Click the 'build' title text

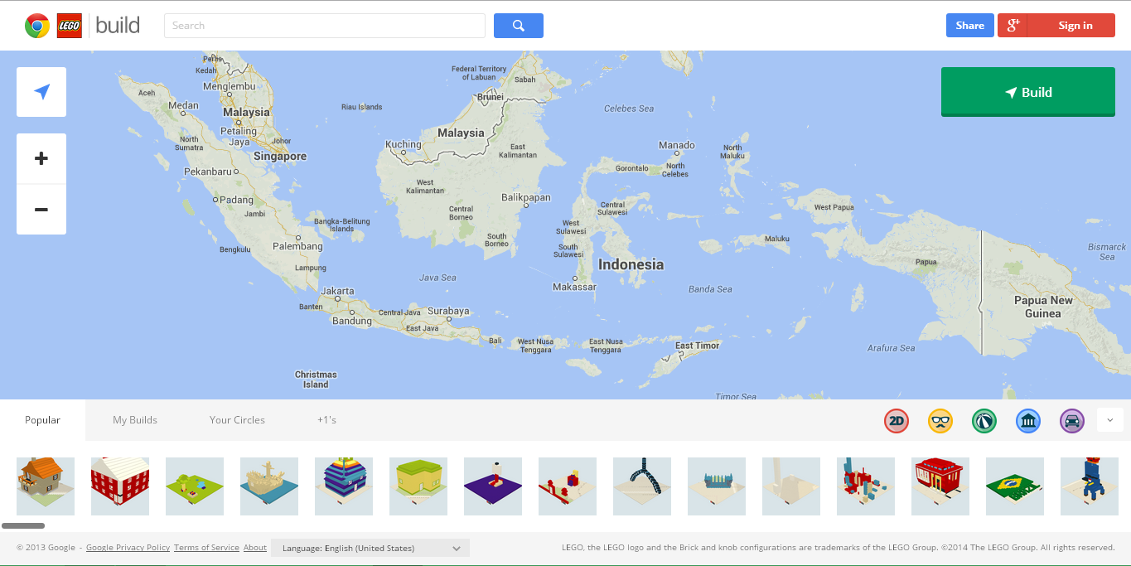pos(118,25)
